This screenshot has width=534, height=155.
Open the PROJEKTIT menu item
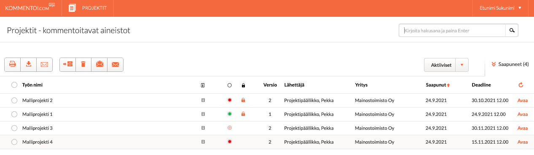coord(88,8)
